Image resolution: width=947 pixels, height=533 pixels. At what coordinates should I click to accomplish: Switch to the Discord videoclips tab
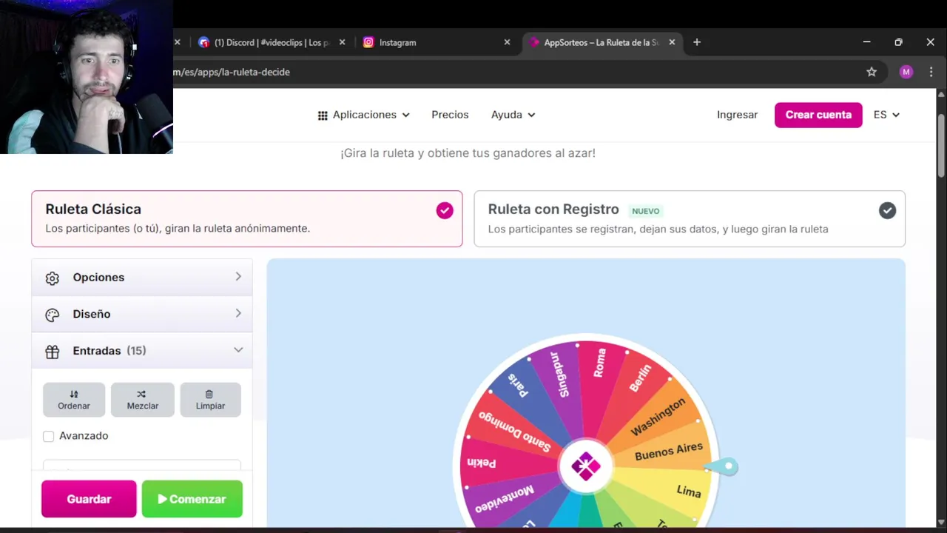(x=270, y=42)
